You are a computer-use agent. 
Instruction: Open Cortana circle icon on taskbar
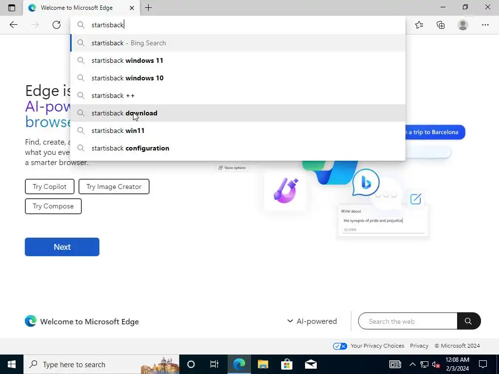pos(191,364)
